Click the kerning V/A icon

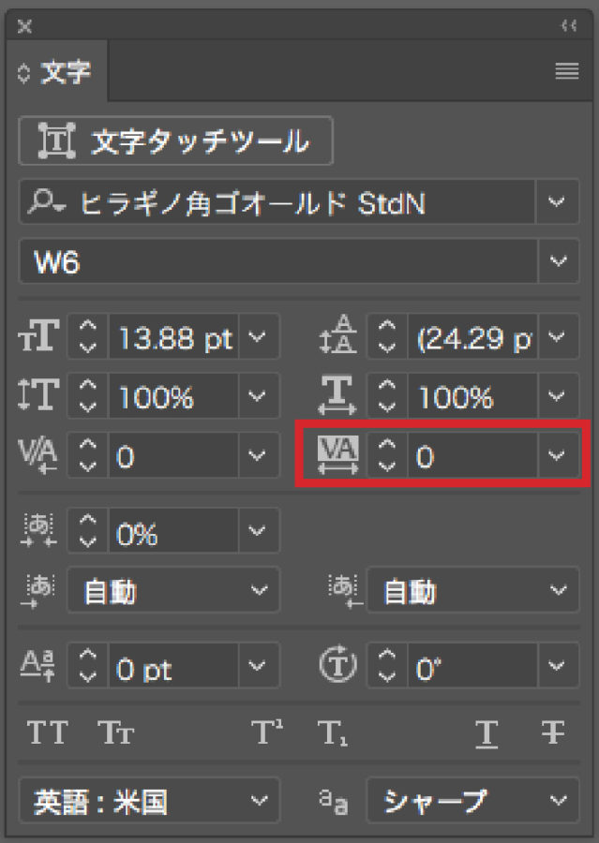(38, 454)
